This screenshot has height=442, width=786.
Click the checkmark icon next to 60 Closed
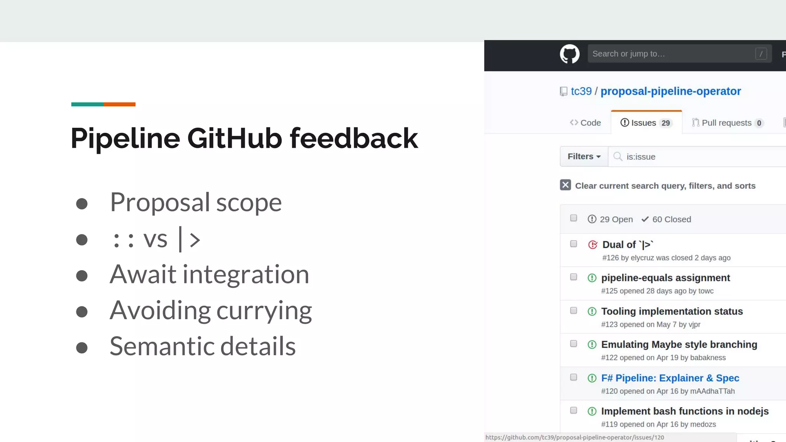[645, 219]
